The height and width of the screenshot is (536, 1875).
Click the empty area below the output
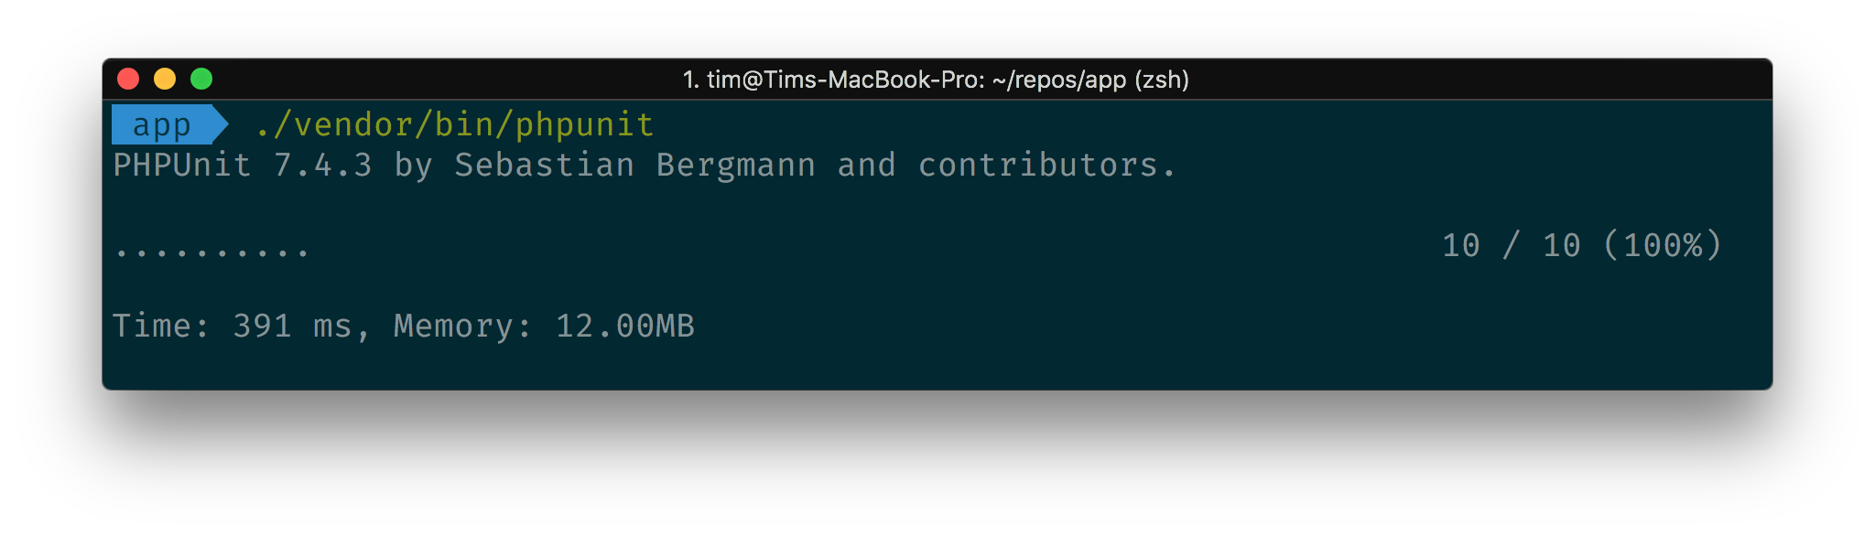click(937, 368)
